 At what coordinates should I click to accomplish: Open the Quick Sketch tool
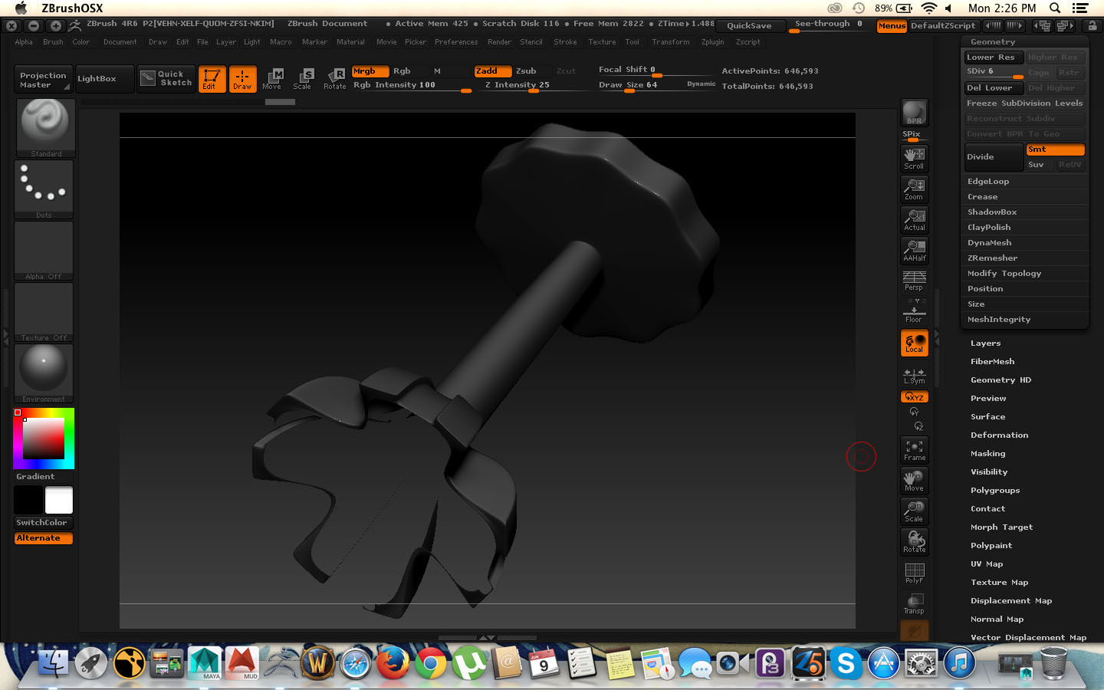pyautogui.click(x=166, y=78)
